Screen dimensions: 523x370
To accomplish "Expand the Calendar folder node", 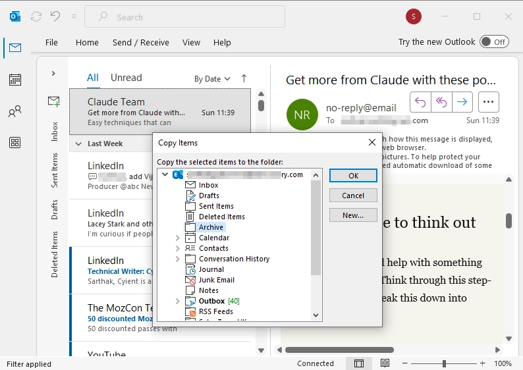I will click(177, 238).
